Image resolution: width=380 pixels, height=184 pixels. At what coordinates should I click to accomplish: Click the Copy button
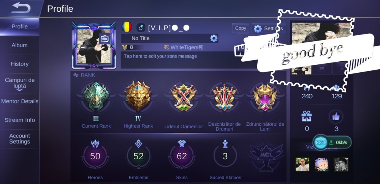point(241,28)
